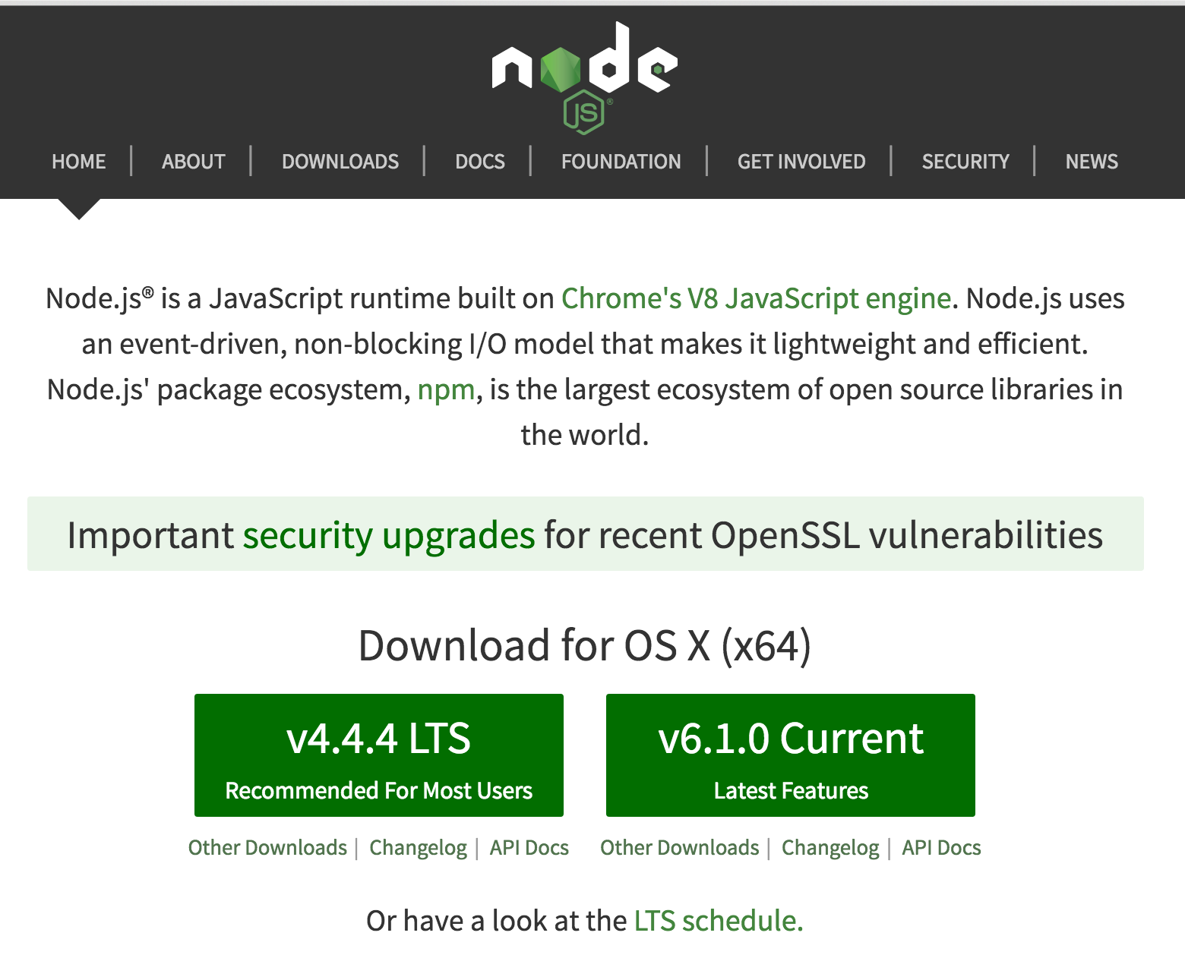Open the npm link in the description
This screenshot has width=1185, height=958.
point(447,389)
